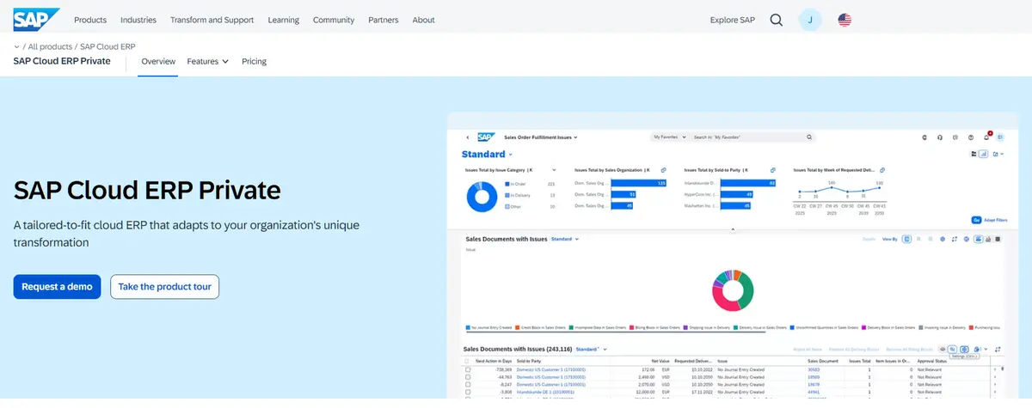Tick the checkbox for the -738,369 row
Image resolution: width=1032 pixels, height=408 pixels.
[468, 369]
